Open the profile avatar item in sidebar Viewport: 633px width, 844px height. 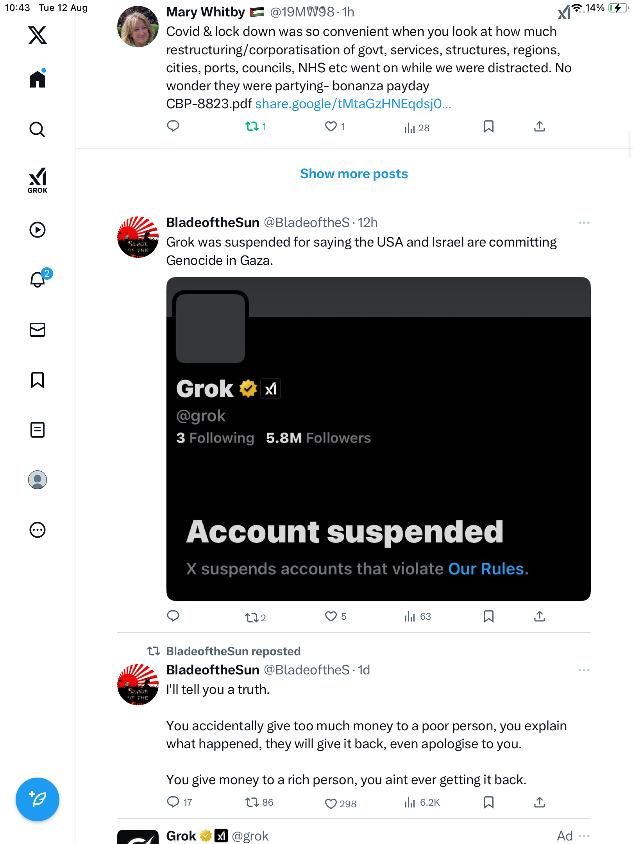pyautogui.click(x=38, y=480)
